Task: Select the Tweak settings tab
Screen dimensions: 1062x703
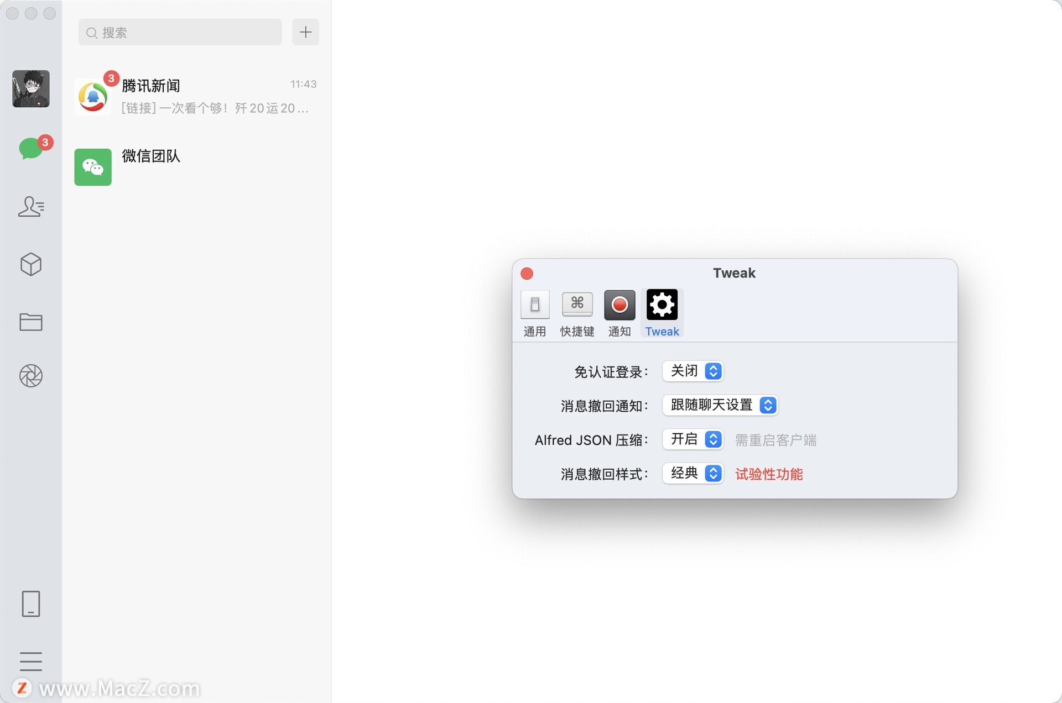Action: coord(662,312)
